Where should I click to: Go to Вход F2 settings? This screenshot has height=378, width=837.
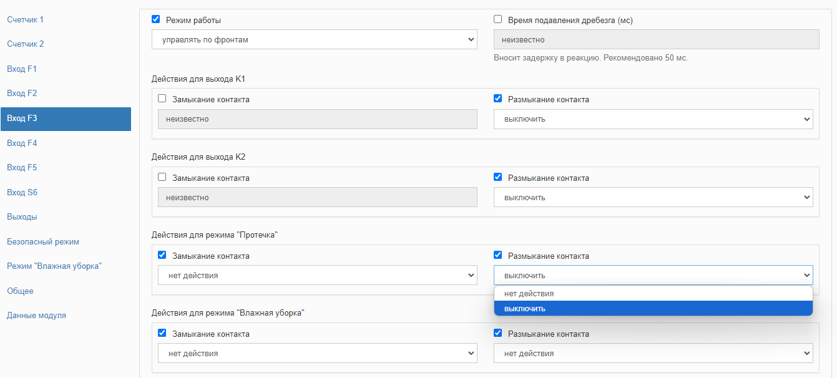coord(22,93)
